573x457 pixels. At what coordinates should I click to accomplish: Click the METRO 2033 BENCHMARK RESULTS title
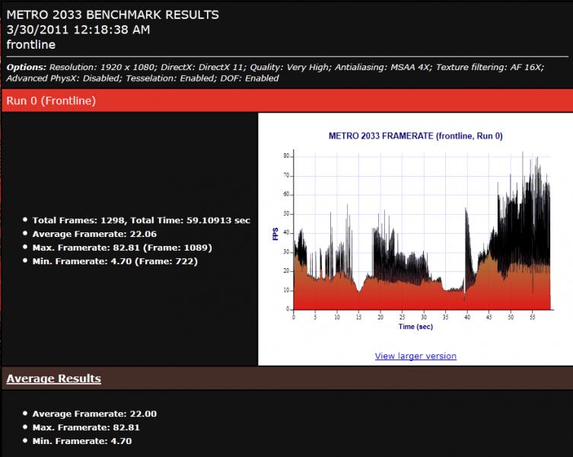pyautogui.click(x=113, y=14)
